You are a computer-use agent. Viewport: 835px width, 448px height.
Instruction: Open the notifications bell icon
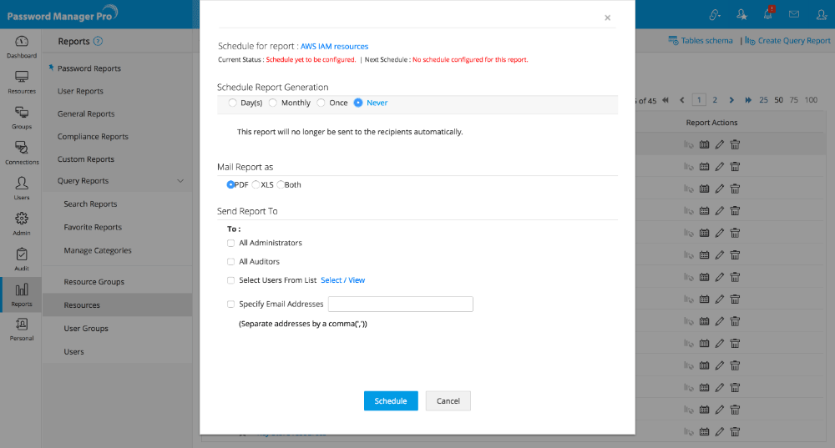pos(767,14)
